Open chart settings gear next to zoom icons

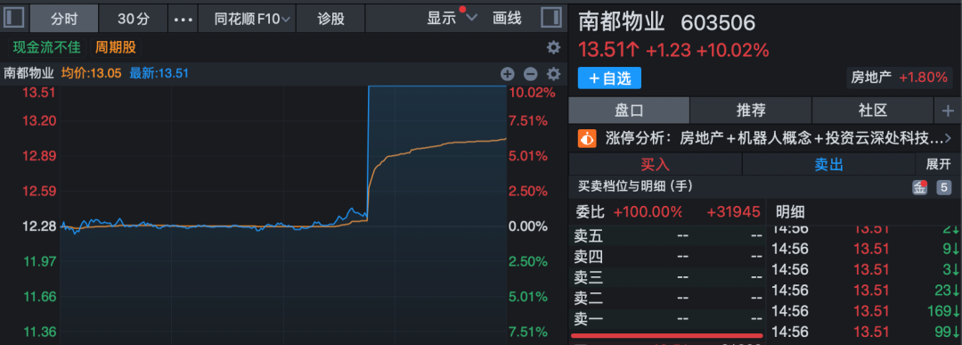tap(553, 74)
